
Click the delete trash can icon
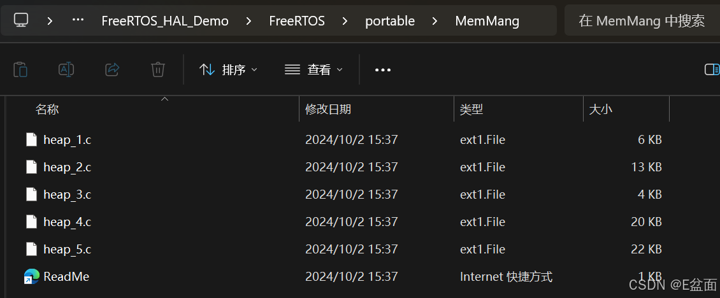[x=158, y=70]
